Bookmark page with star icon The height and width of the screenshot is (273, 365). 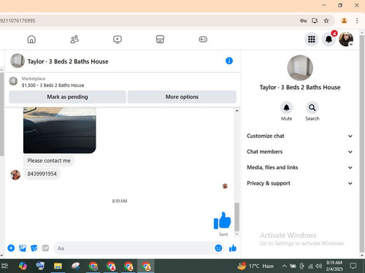(326, 20)
